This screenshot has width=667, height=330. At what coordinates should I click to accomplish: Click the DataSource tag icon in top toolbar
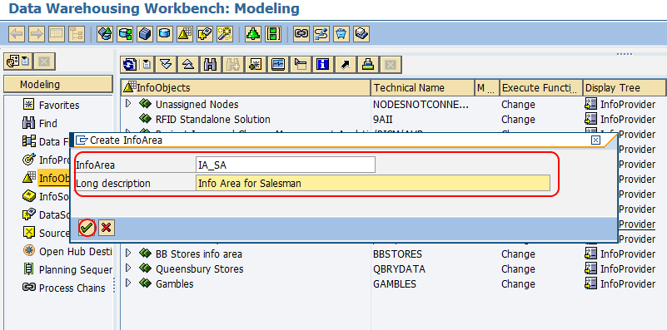click(x=205, y=33)
